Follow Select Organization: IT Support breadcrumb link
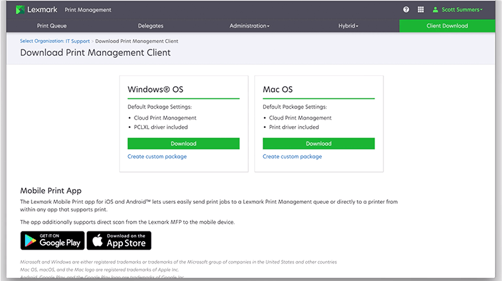 [x=55, y=41]
